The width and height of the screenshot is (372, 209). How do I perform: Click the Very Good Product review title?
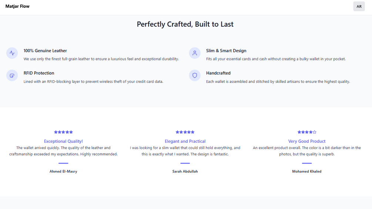(x=307, y=141)
